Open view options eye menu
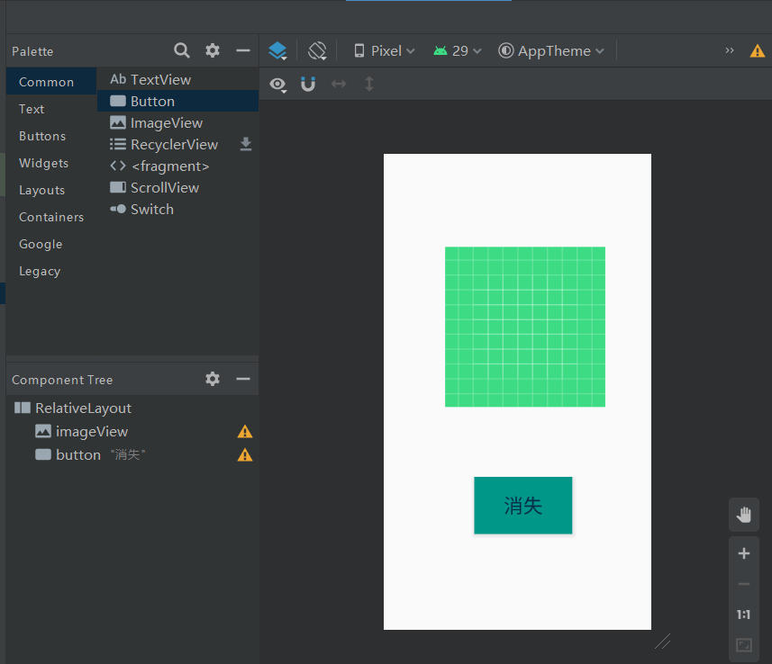 click(278, 85)
